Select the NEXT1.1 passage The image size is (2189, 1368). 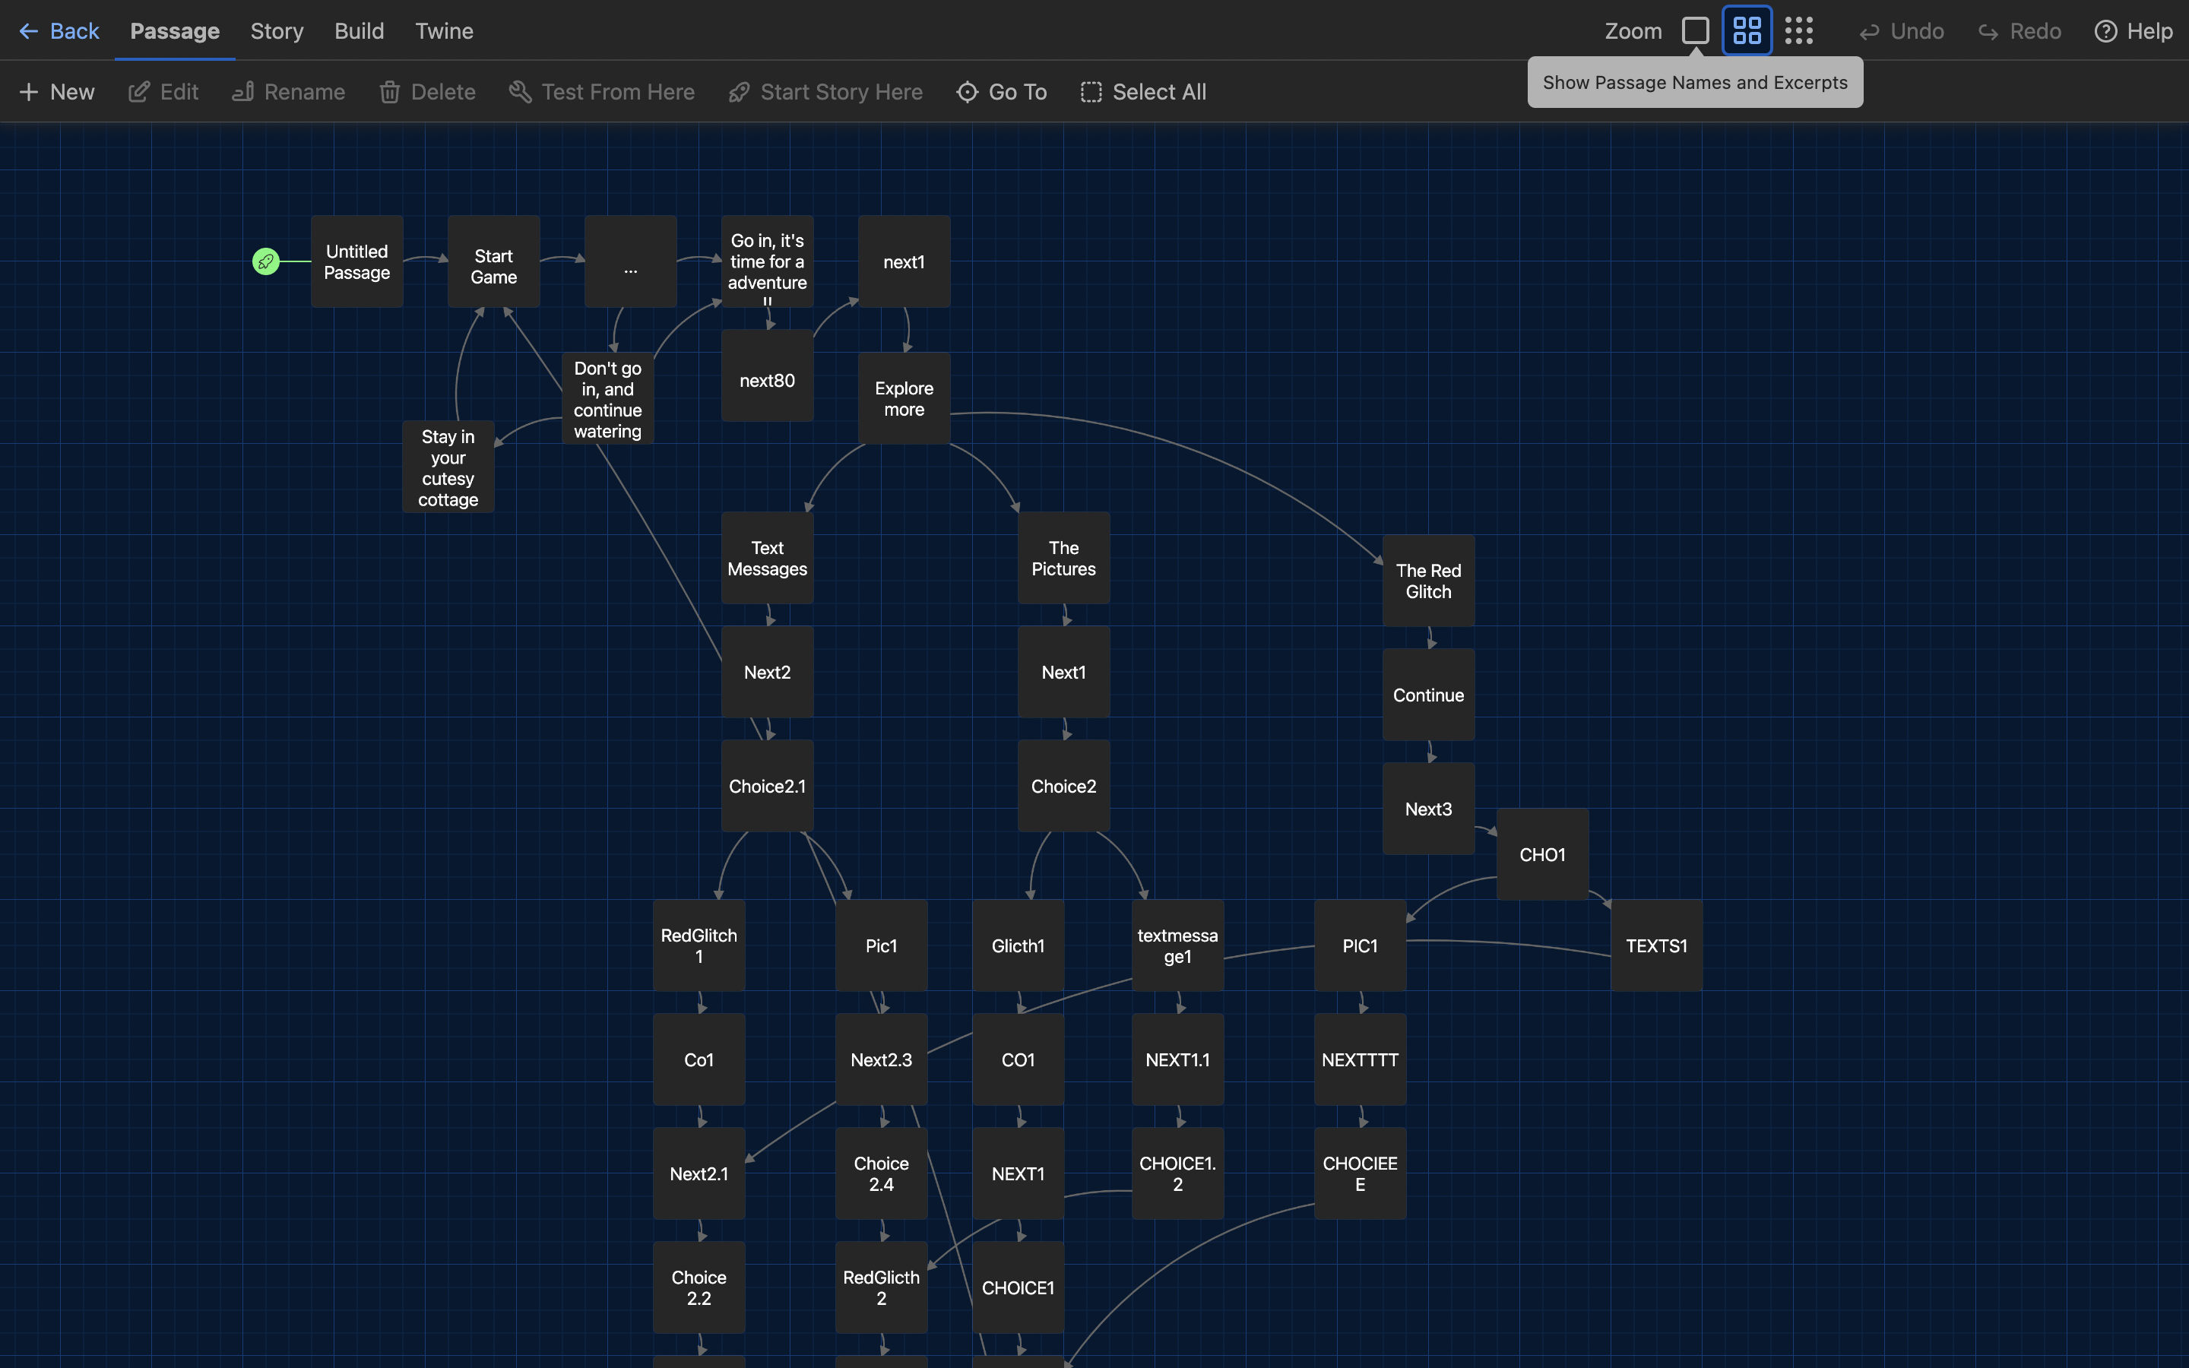tap(1177, 1059)
